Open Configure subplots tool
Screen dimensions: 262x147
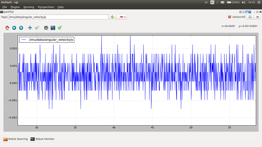(46, 28)
